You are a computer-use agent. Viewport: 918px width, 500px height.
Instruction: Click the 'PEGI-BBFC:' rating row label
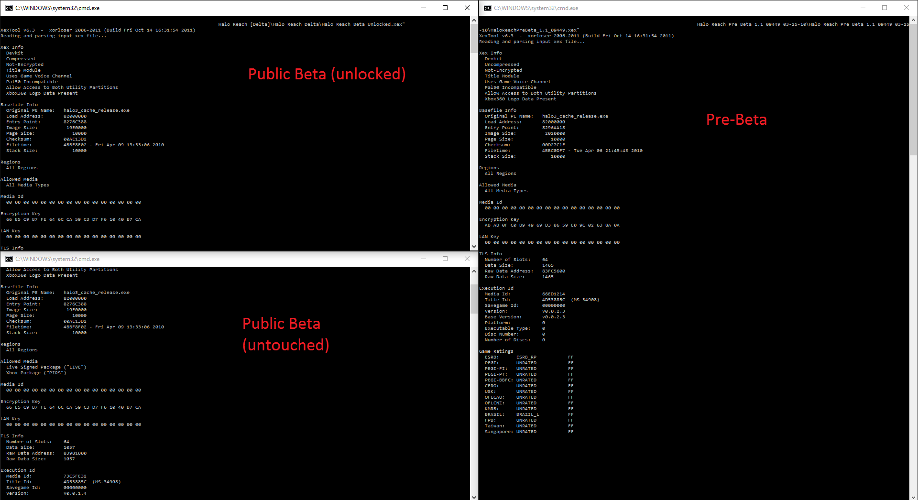[499, 380]
